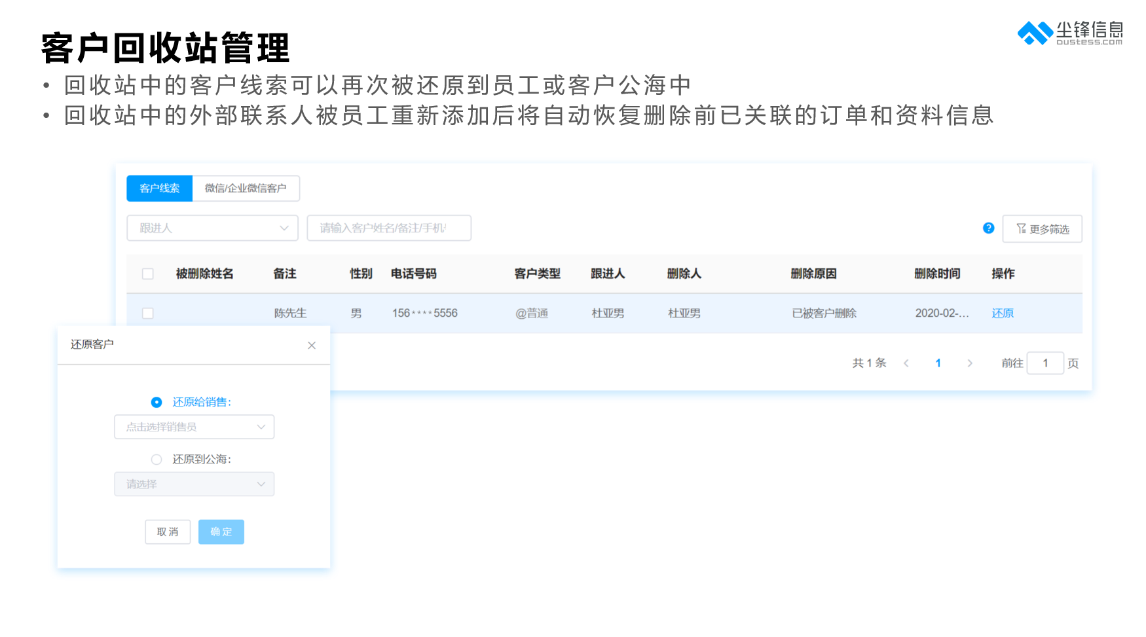Click the 备注 column header

[285, 274]
